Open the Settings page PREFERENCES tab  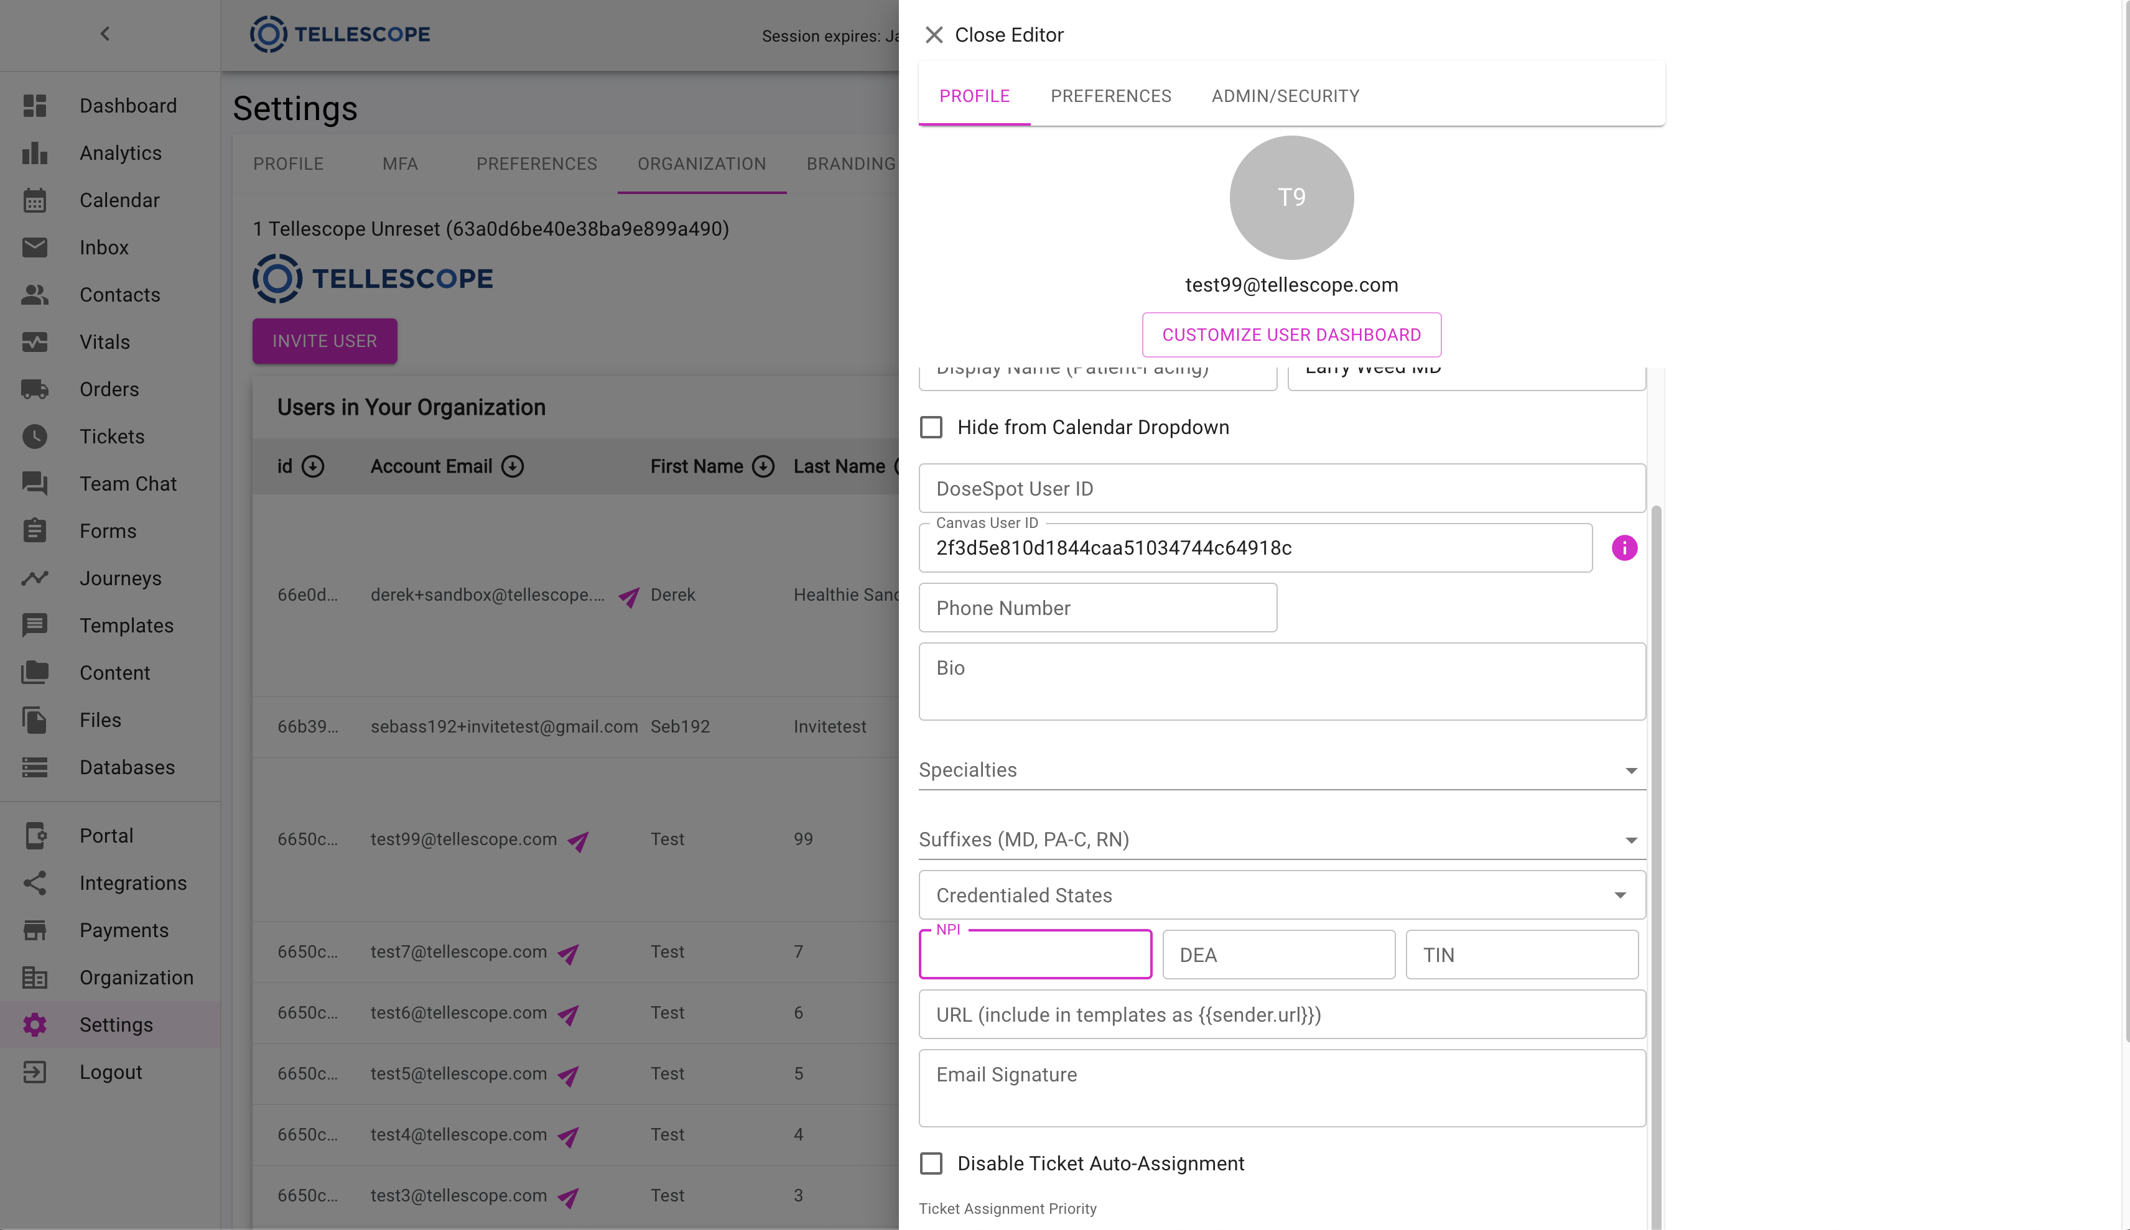536,164
